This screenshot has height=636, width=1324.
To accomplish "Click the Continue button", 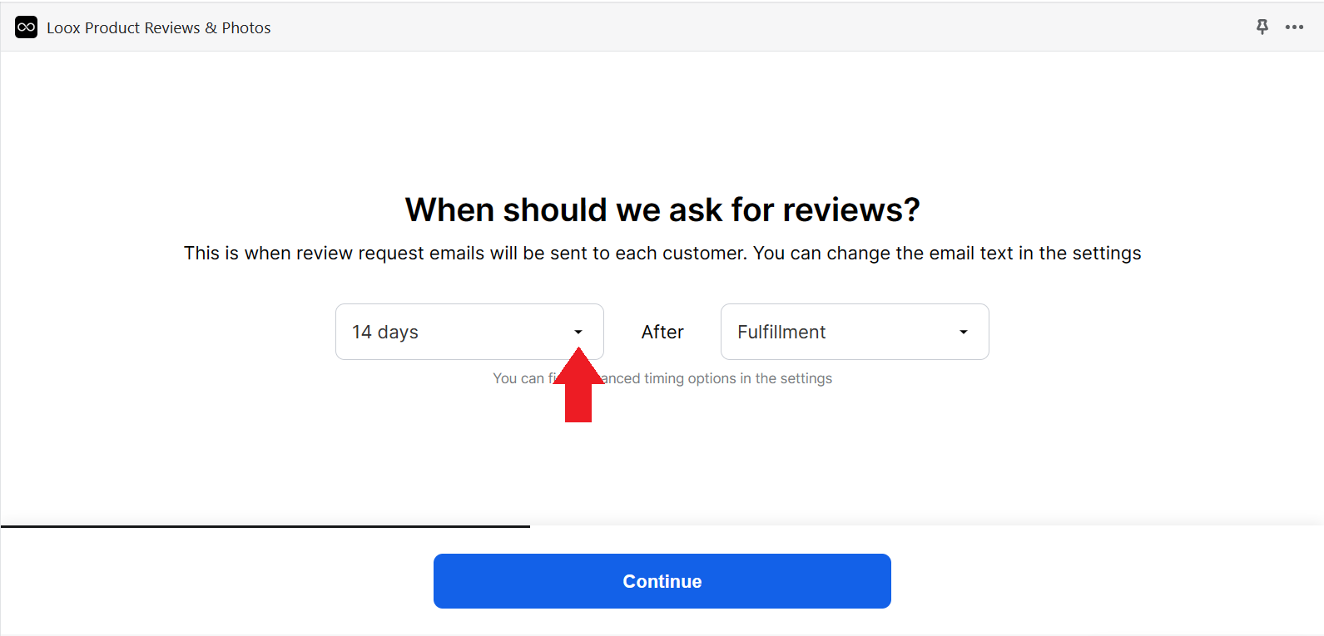I will (x=662, y=581).
